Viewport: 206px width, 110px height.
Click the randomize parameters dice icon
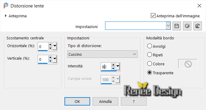point(187,26)
